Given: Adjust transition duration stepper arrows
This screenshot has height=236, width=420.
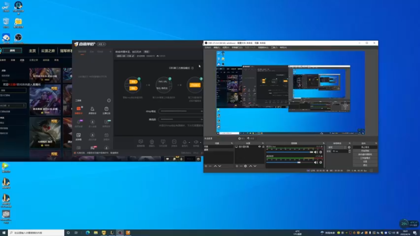Looking at the screenshot, I should pos(350,151).
